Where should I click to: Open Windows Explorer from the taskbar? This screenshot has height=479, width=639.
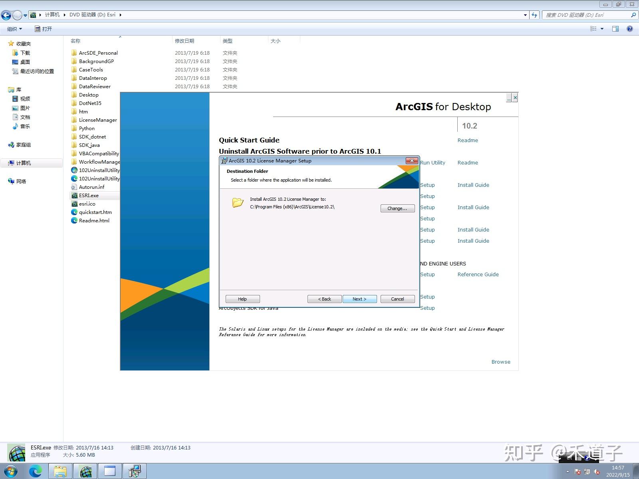60,471
